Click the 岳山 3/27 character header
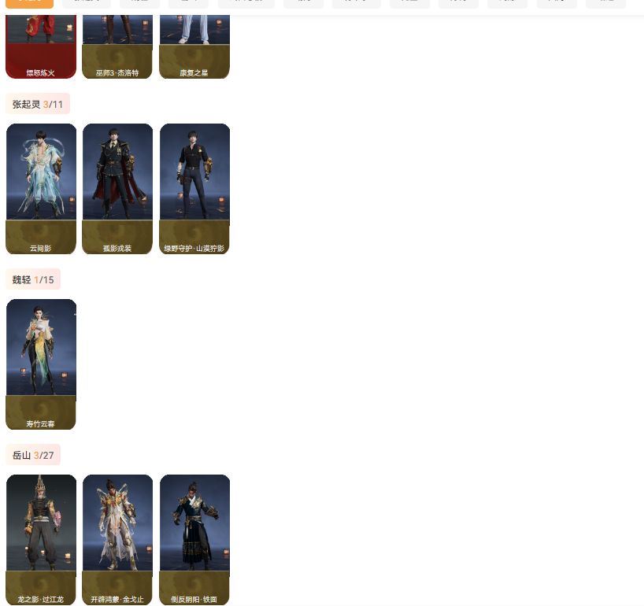This screenshot has height=606, width=644. pyautogui.click(x=33, y=455)
